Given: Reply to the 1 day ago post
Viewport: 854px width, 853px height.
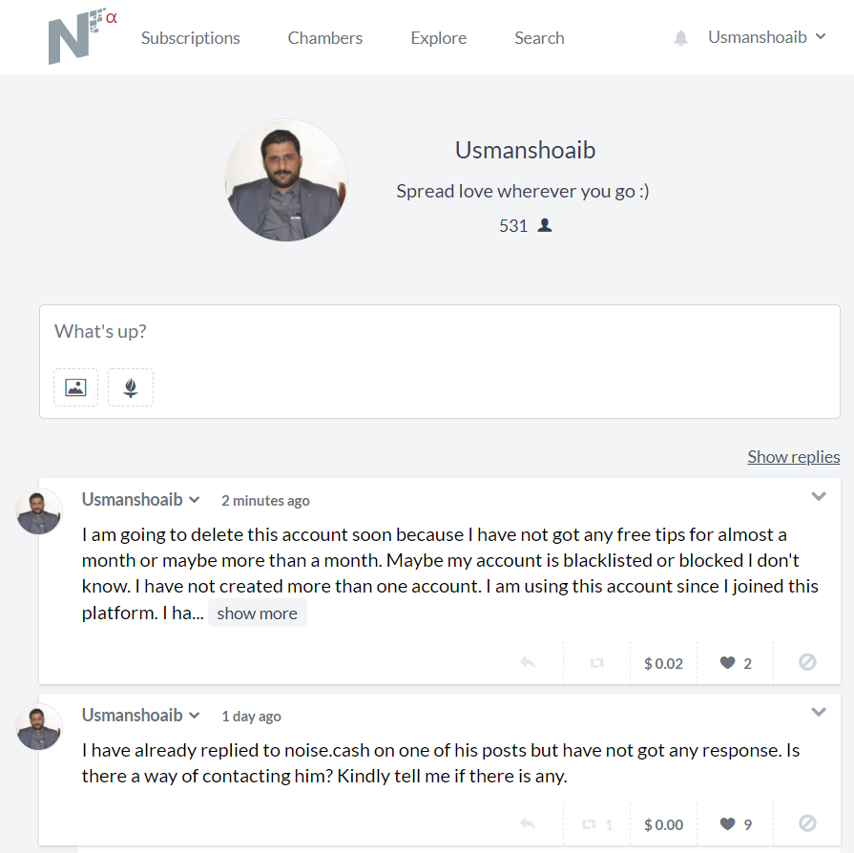Looking at the screenshot, I should [x=528, y=823].
